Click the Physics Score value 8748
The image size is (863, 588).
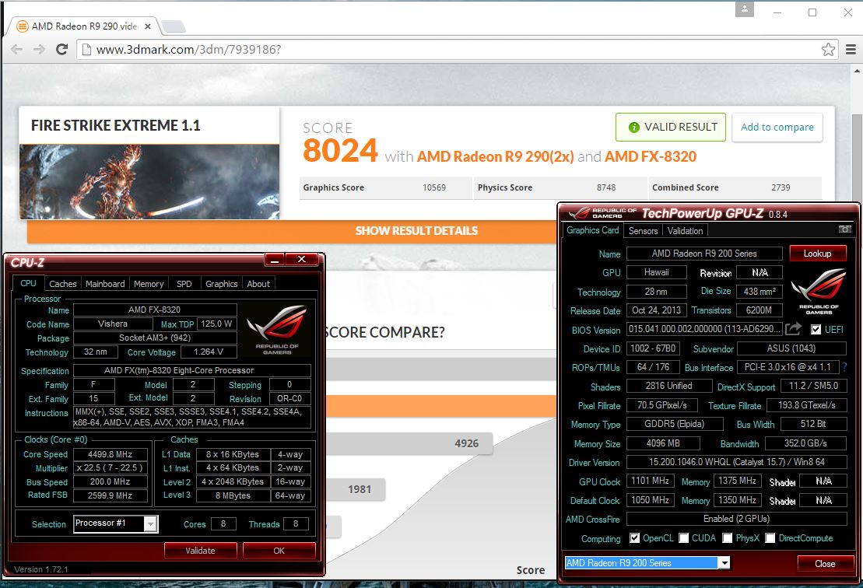pyautogui.click(x=606, y=187)
